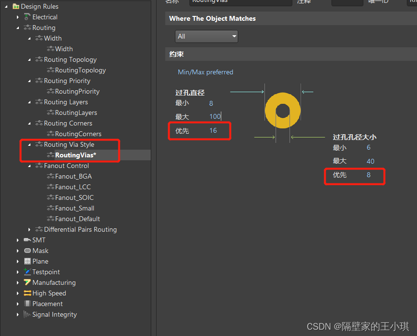Open the Where The Object Matches 'All' dropdown

coord(206,36)
